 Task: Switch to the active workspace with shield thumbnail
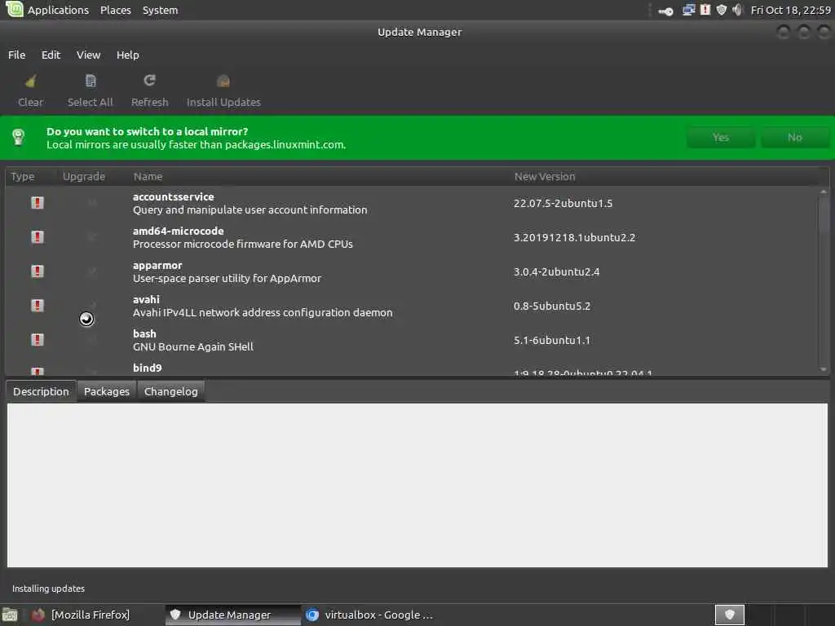pos(730,615)
